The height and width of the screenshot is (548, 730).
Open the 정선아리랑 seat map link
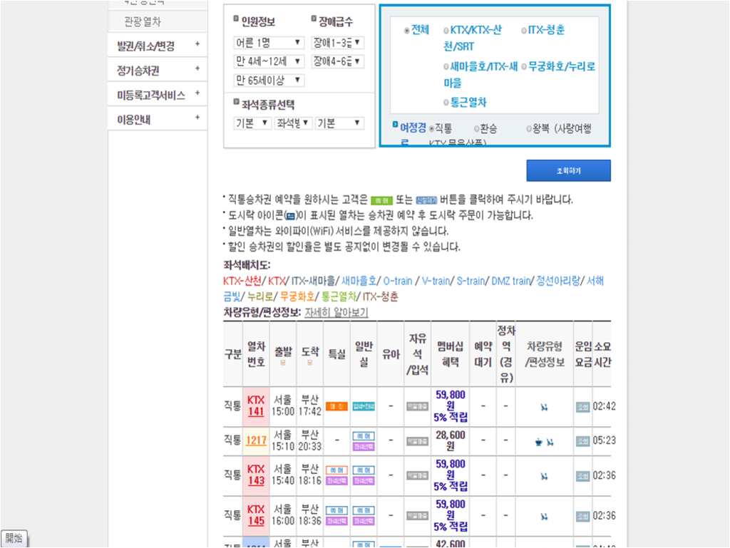pos(557,281)
